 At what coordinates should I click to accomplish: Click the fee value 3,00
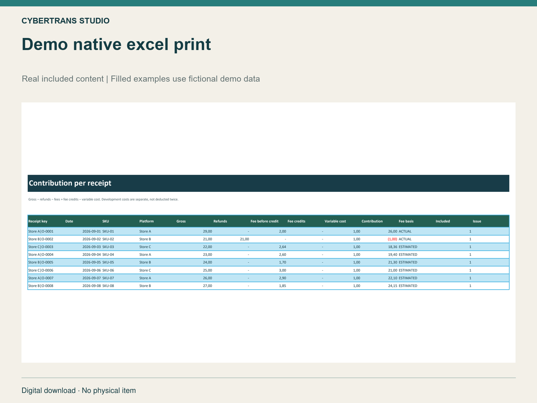[283, 270]
